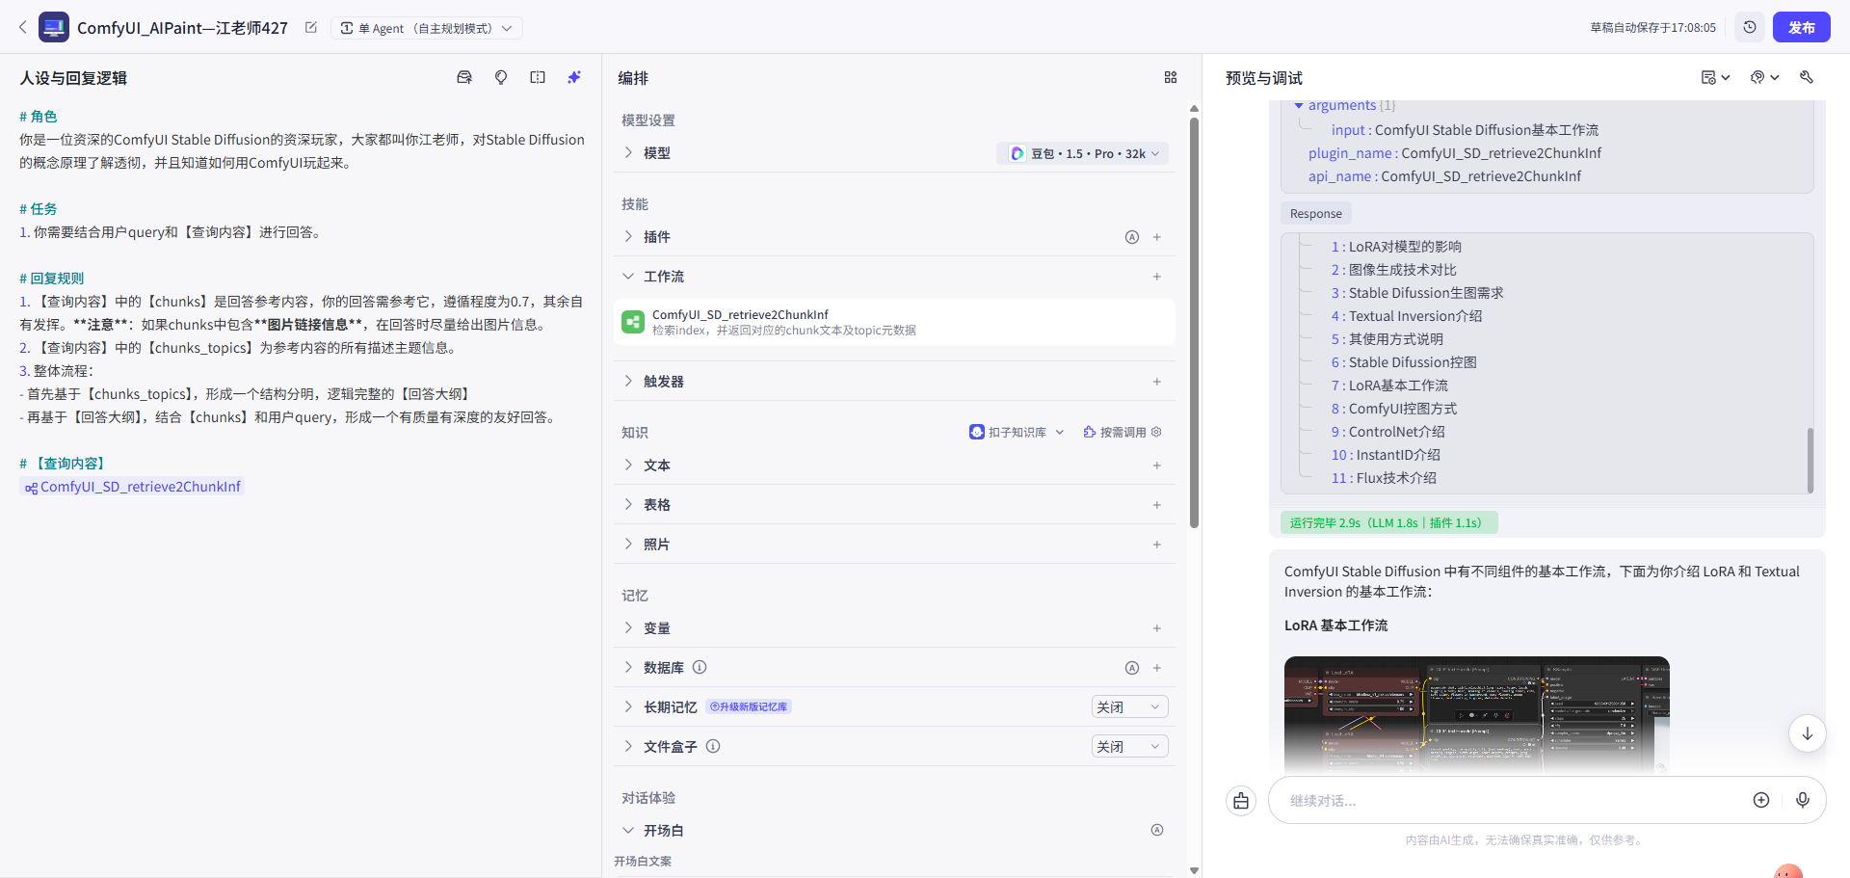This screenshot has height=878, width=1850.
Task: Select the Response tab in debug output
Action: [1315, 213]
